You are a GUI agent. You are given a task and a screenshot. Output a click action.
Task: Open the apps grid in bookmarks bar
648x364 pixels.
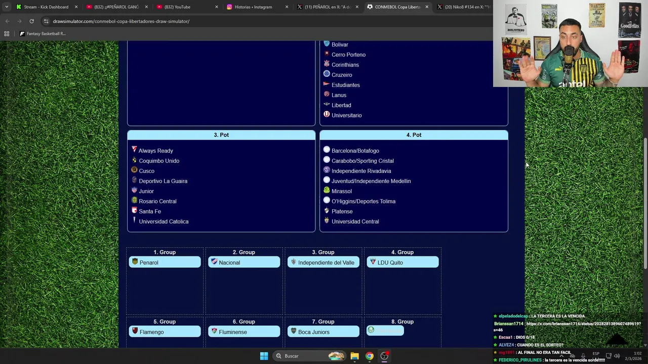click(x=7, y=33)
